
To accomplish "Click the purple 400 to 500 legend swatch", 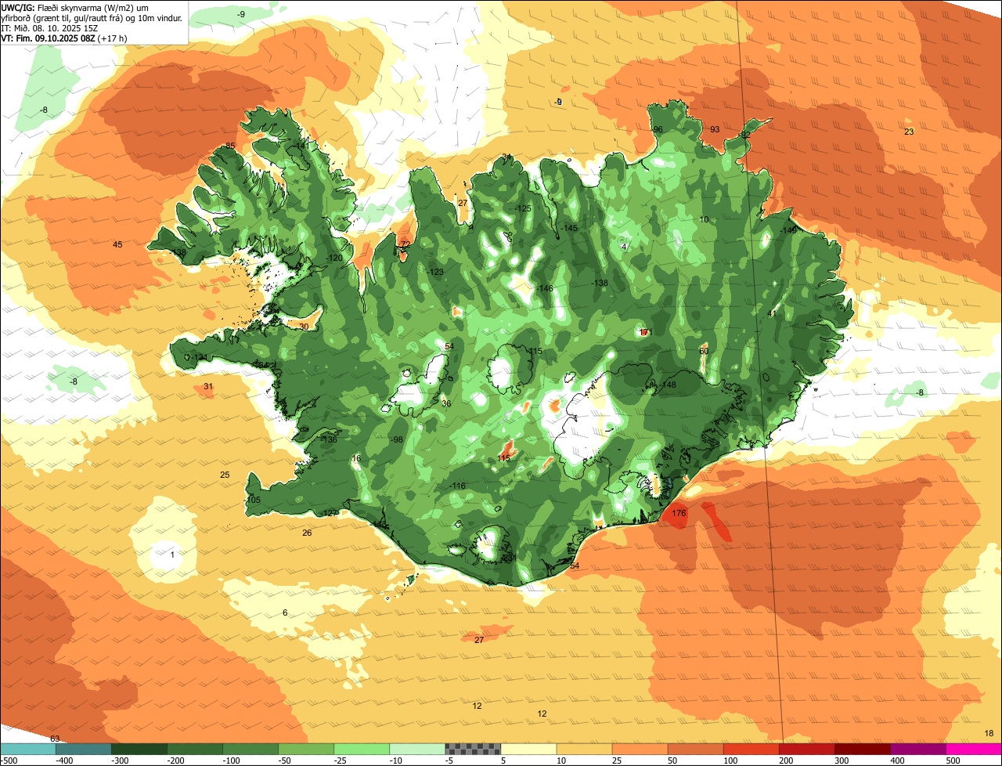I will tap(917, 749).
